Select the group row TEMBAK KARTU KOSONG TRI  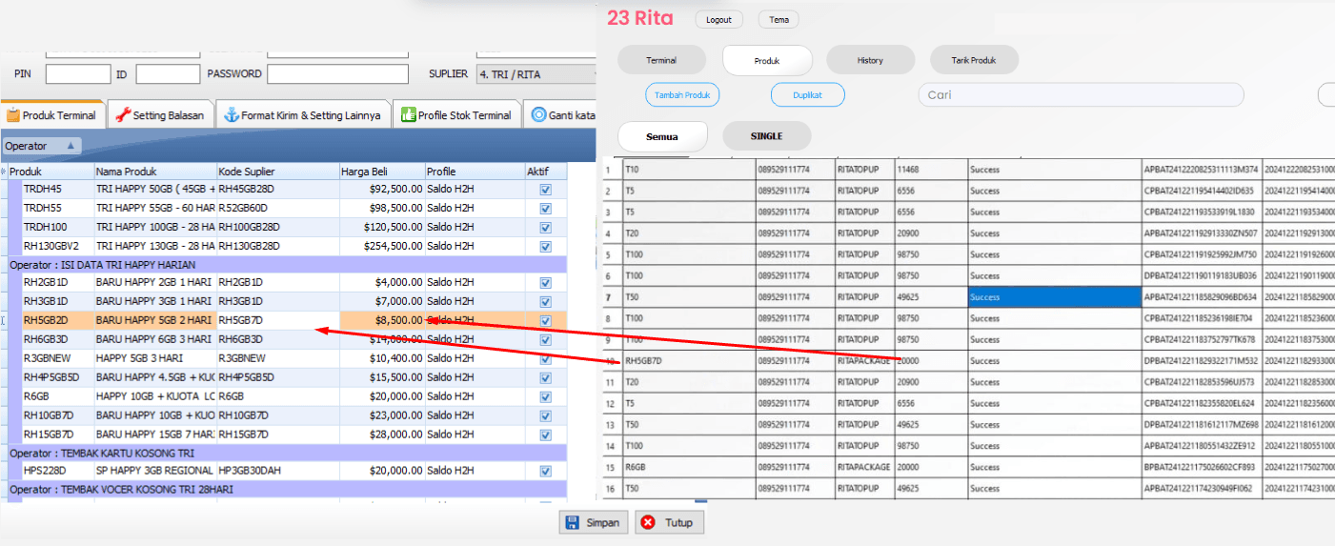point(288,453)
